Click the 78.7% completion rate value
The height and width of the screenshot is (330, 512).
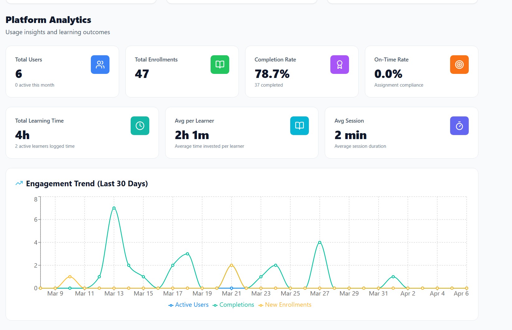[272, 74]
